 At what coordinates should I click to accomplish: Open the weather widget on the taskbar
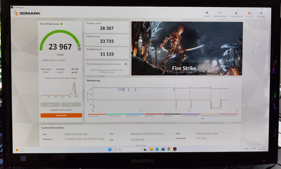click(x=20, y=150)
